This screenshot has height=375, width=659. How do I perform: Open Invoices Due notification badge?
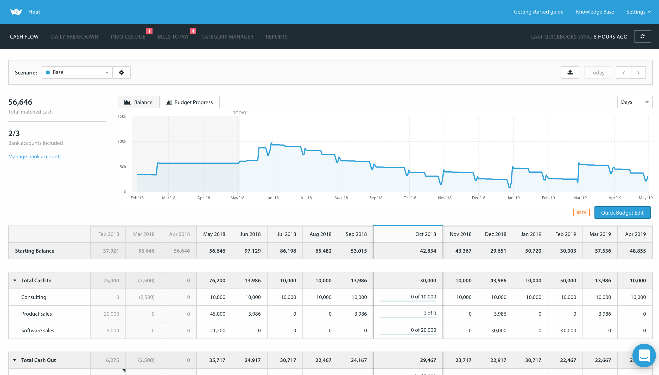tap(149, 31)
